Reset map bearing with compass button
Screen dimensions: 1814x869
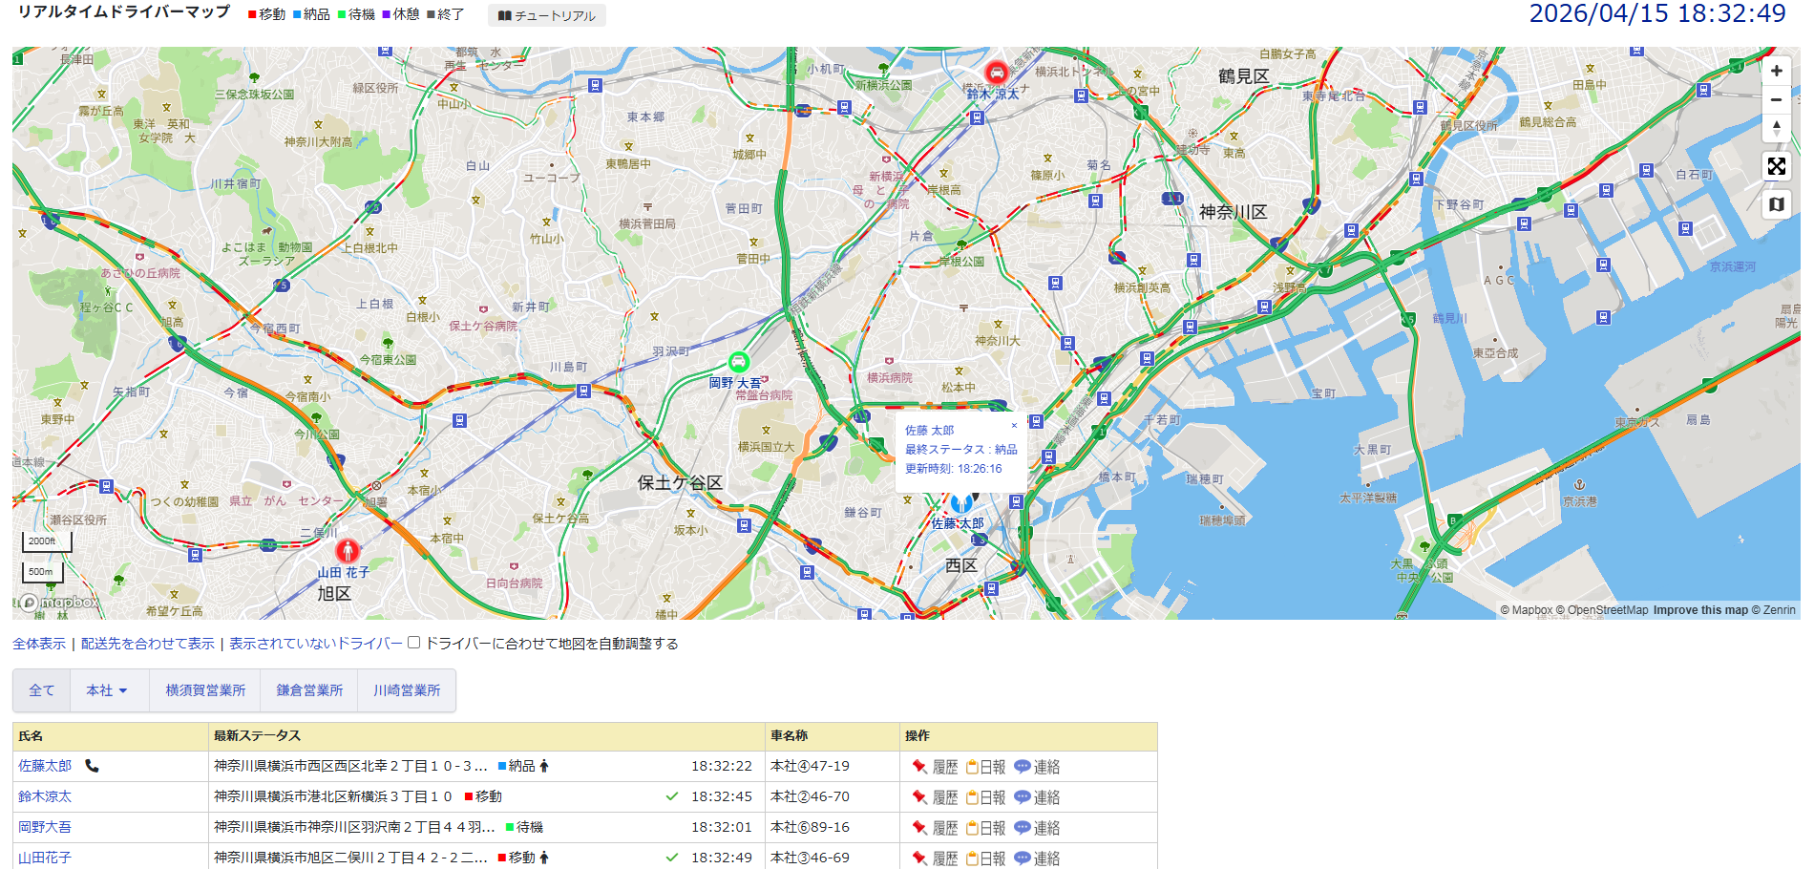pyautogui.click(x=1776, y=128)
